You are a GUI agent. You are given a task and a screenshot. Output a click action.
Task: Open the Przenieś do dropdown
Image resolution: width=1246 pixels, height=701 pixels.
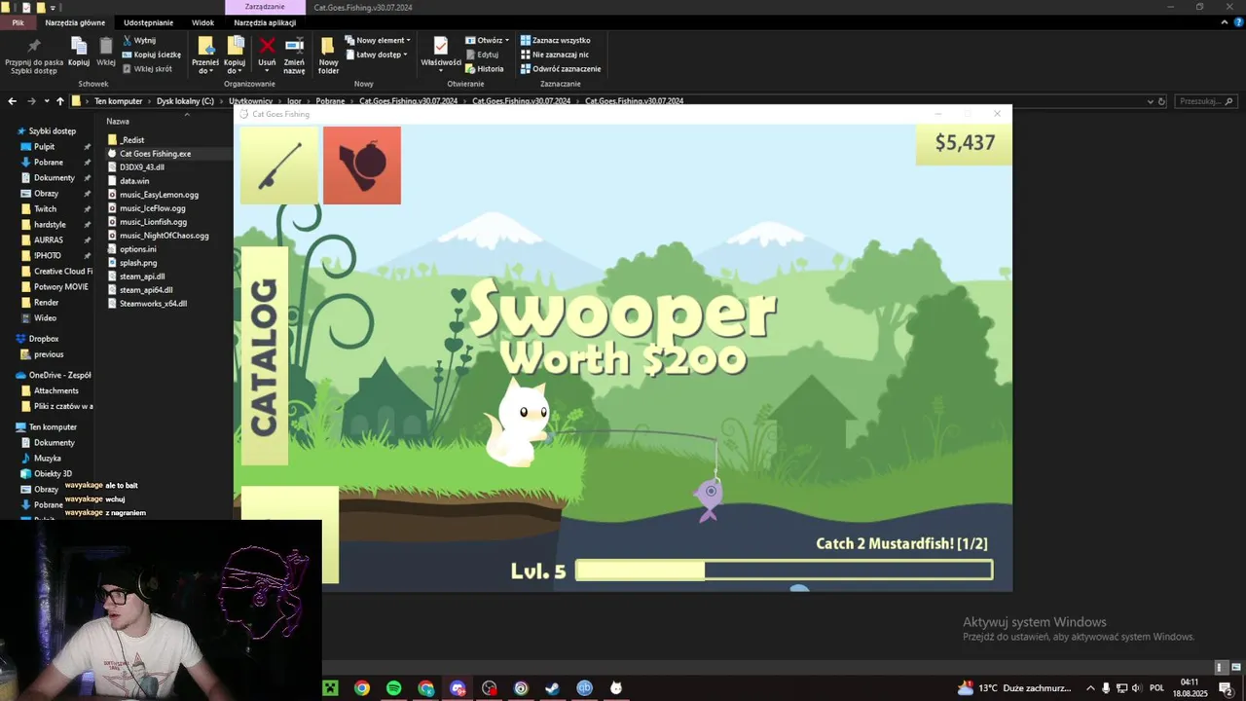tap(205, 55)
